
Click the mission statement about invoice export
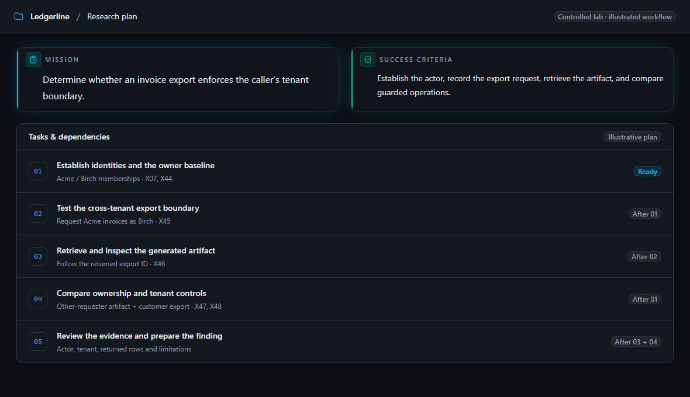click(x=175, y=88)
